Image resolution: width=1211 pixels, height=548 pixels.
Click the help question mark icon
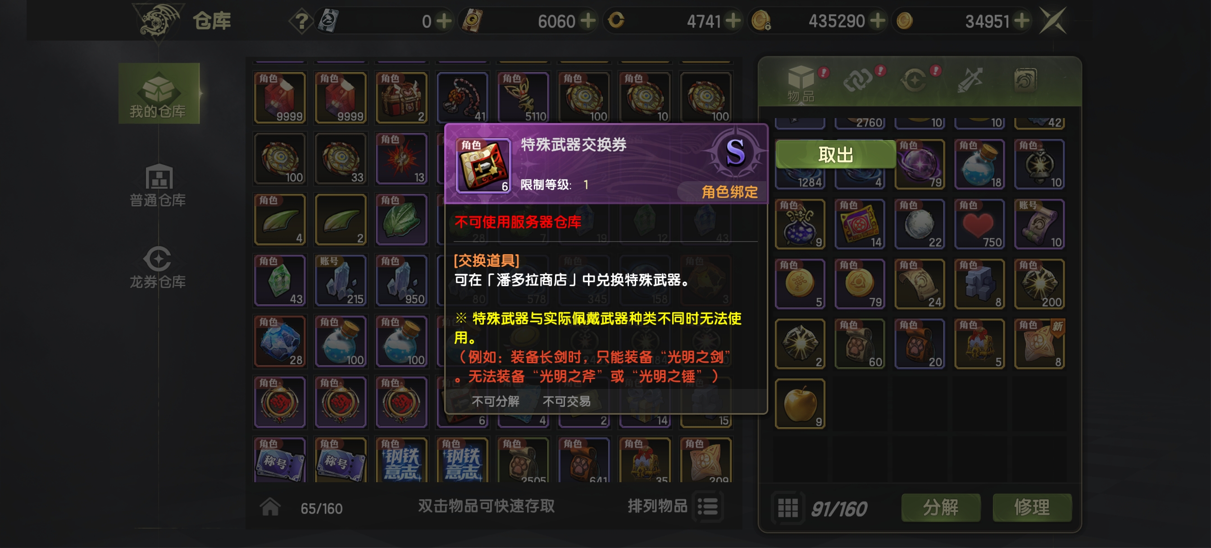click(301, 21)
